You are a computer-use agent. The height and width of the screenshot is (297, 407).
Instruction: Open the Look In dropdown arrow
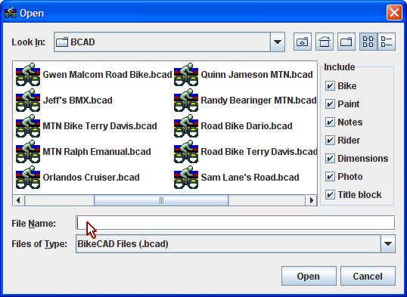pyautogui.click(x=278, y=42)
